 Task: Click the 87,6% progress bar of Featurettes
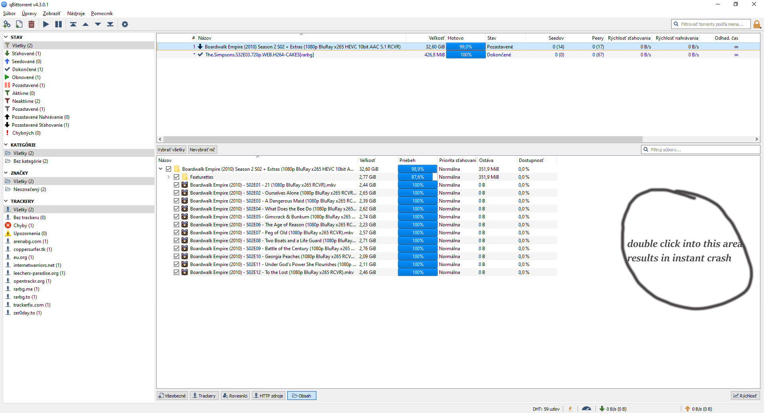(x=417, y=177)
